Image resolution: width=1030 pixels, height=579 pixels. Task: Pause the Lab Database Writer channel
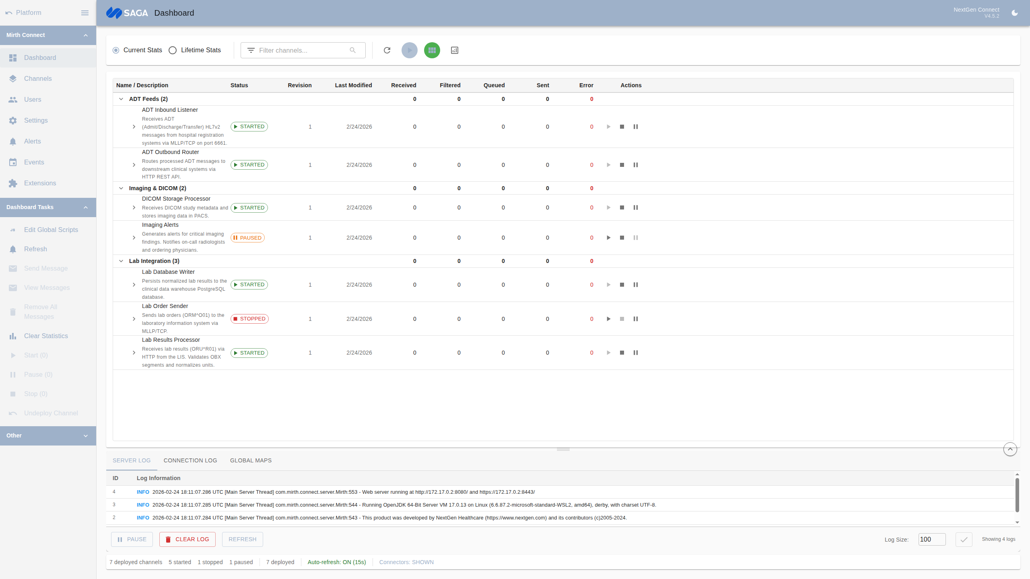pos(636,285)
